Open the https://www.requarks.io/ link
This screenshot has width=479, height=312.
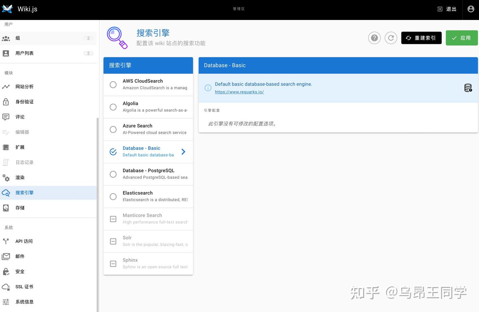pyautogui.click(x=239, y=92)
